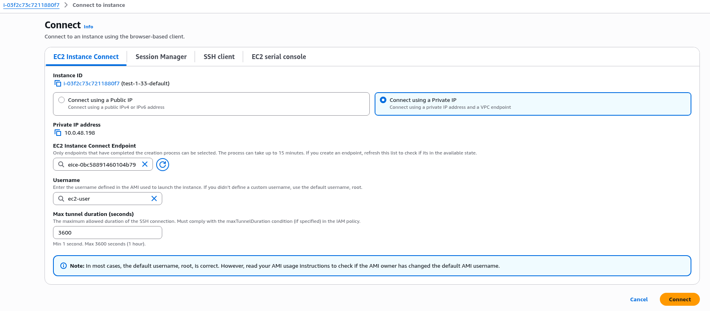Clear the ec2-user username with the X icon

click(154, 199)
